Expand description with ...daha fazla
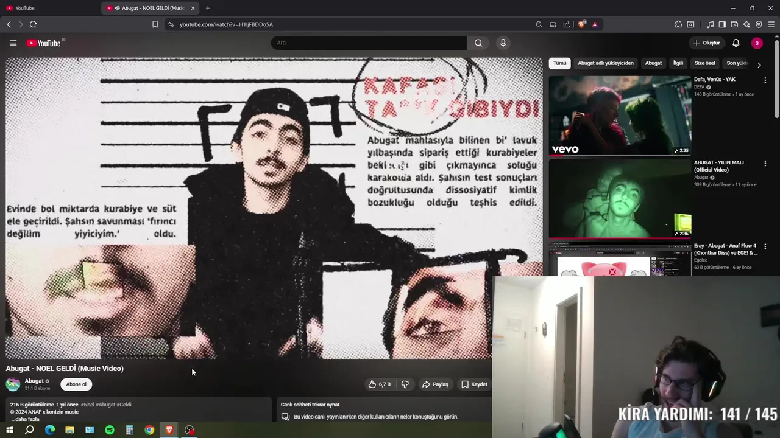Image resolution: width=780 pixels, height=438 pixels. click(x=25, y=419)
